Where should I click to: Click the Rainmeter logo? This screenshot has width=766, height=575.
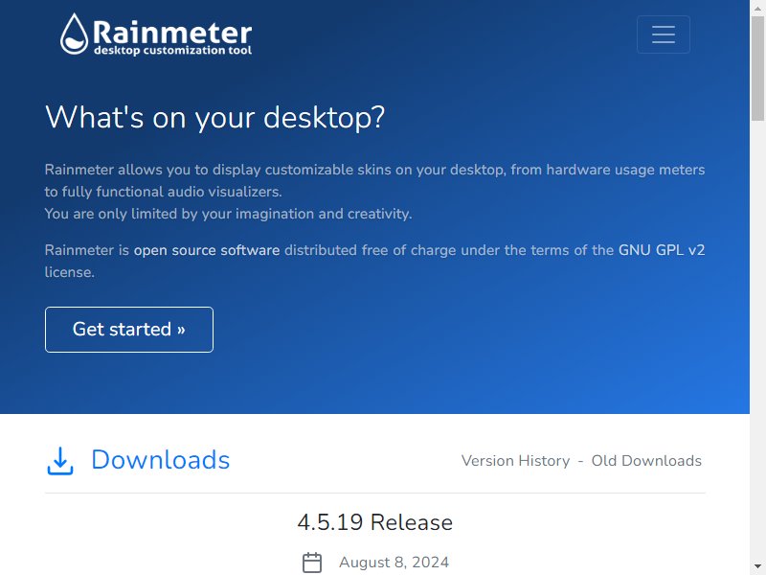click(156, 34)
